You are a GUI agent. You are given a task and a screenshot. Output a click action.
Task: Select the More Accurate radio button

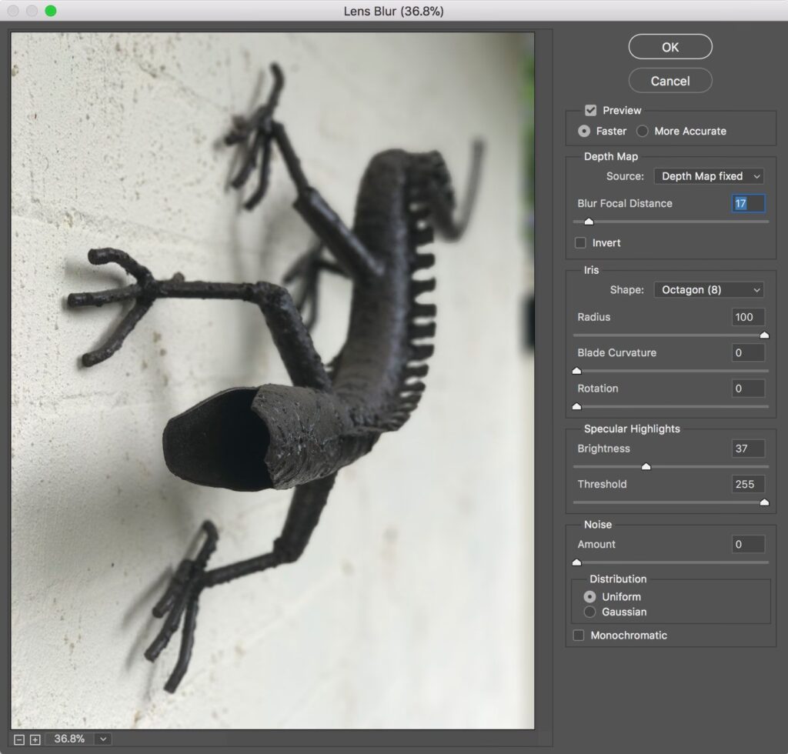click(x=643, y=132)
